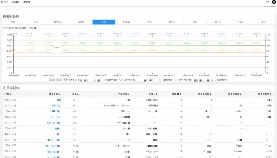Viewport: 277px width, 158px height.
Task: Switch to the 容器 tab
Action: pos(13,22)
